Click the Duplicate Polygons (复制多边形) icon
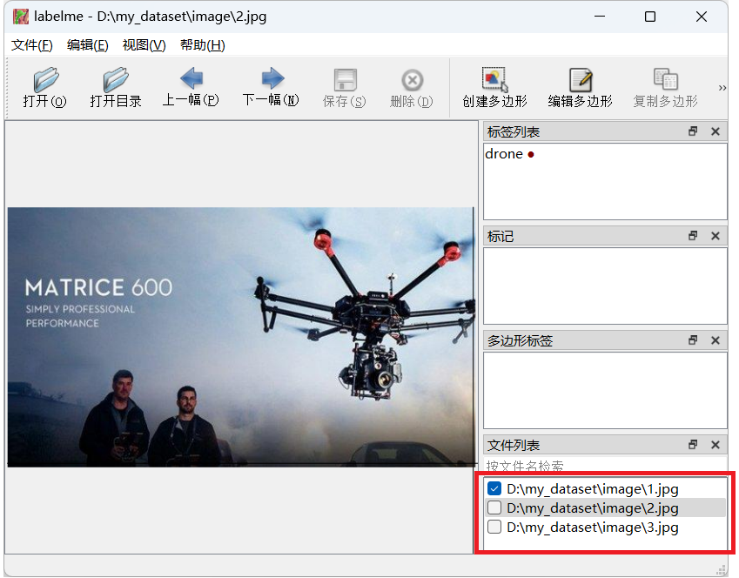 tap(665, 79)
